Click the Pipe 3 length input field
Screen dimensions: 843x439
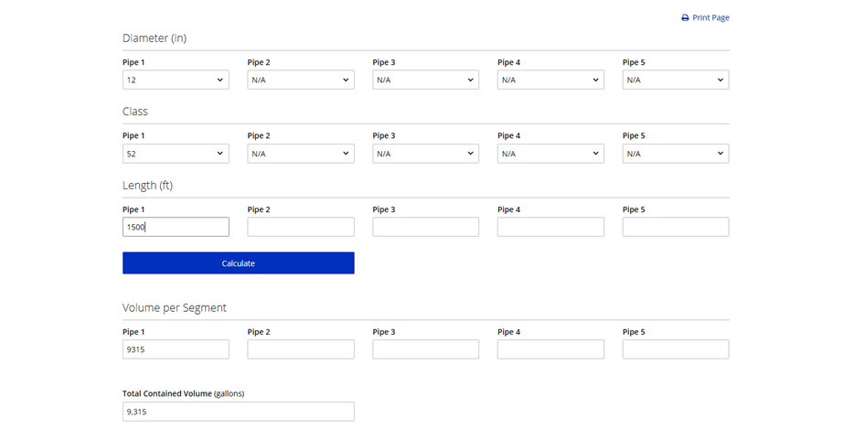[425, 227]
